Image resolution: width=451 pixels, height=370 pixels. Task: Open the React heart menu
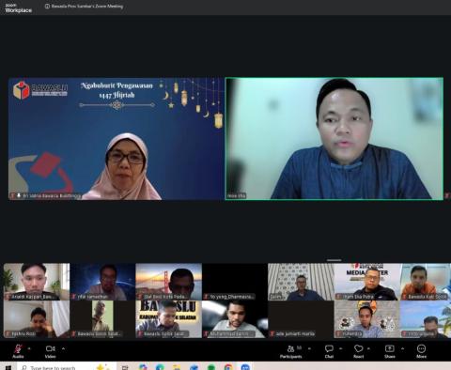(x=359, y=351)
